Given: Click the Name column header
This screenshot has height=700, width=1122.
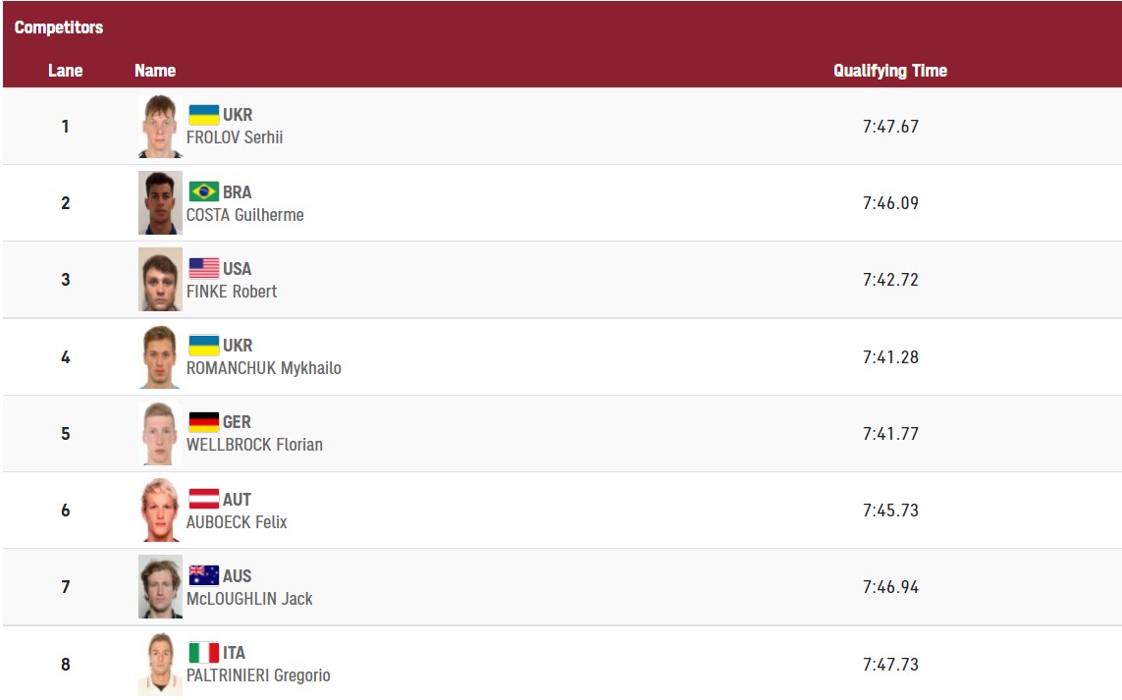Looking at the screenshot, I should pos(155,71).
